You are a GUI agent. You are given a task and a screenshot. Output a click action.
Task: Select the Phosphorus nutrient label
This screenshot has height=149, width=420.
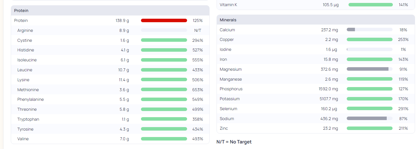pos(231,89)
